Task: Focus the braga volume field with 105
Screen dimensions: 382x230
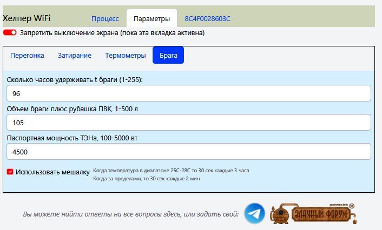Action: pos(189,123)
